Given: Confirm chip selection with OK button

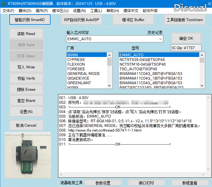Looking at the screenshot, I should point(186,38).
